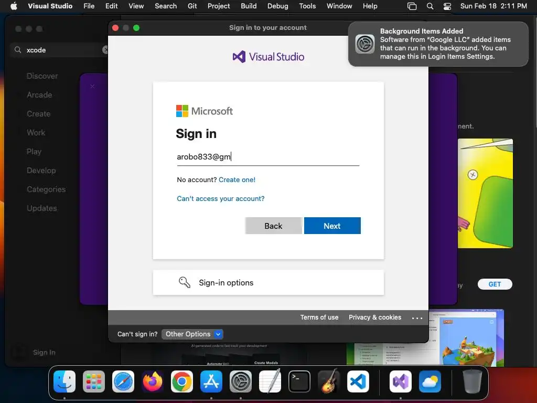
Task: Click the Visual Studio dock icon
Action: tap(401, 381)
